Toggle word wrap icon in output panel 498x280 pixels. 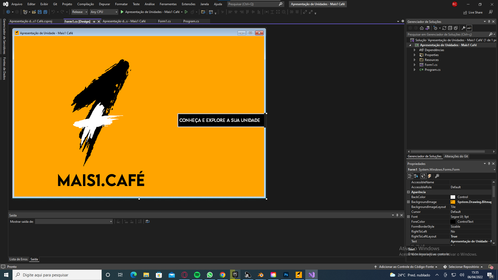(148, 221)
